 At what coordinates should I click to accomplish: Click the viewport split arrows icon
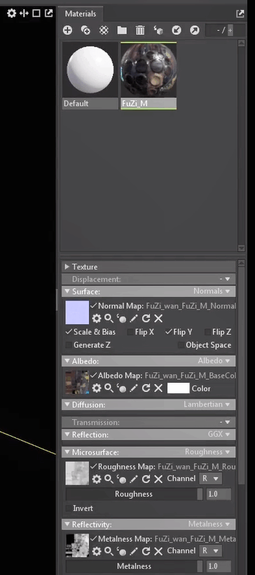coord(24,13)
